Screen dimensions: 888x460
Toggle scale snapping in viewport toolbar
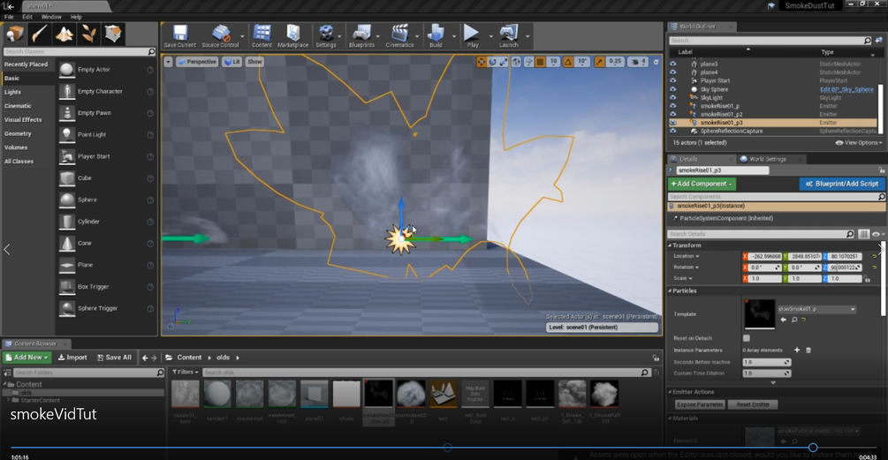[599, 62]
